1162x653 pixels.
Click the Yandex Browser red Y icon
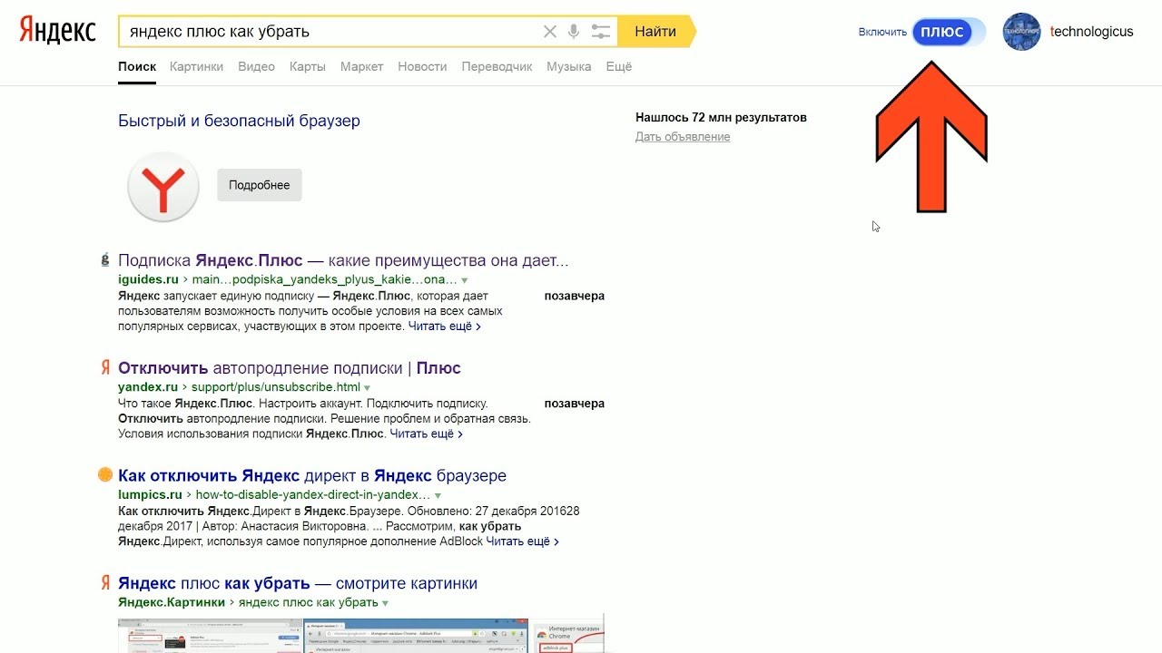[163, 187]
